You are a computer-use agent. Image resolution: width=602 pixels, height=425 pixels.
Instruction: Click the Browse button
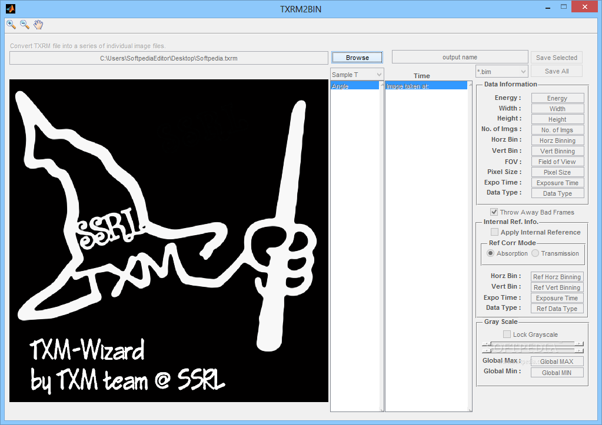coord(357,58)
